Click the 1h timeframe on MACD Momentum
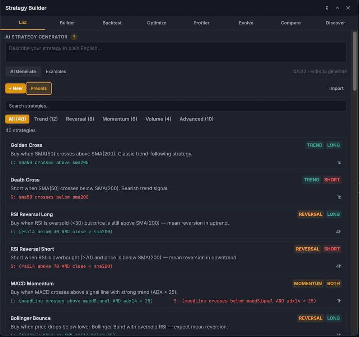The height and width of the screenshot is (337, 359). (x=339, y=301)
